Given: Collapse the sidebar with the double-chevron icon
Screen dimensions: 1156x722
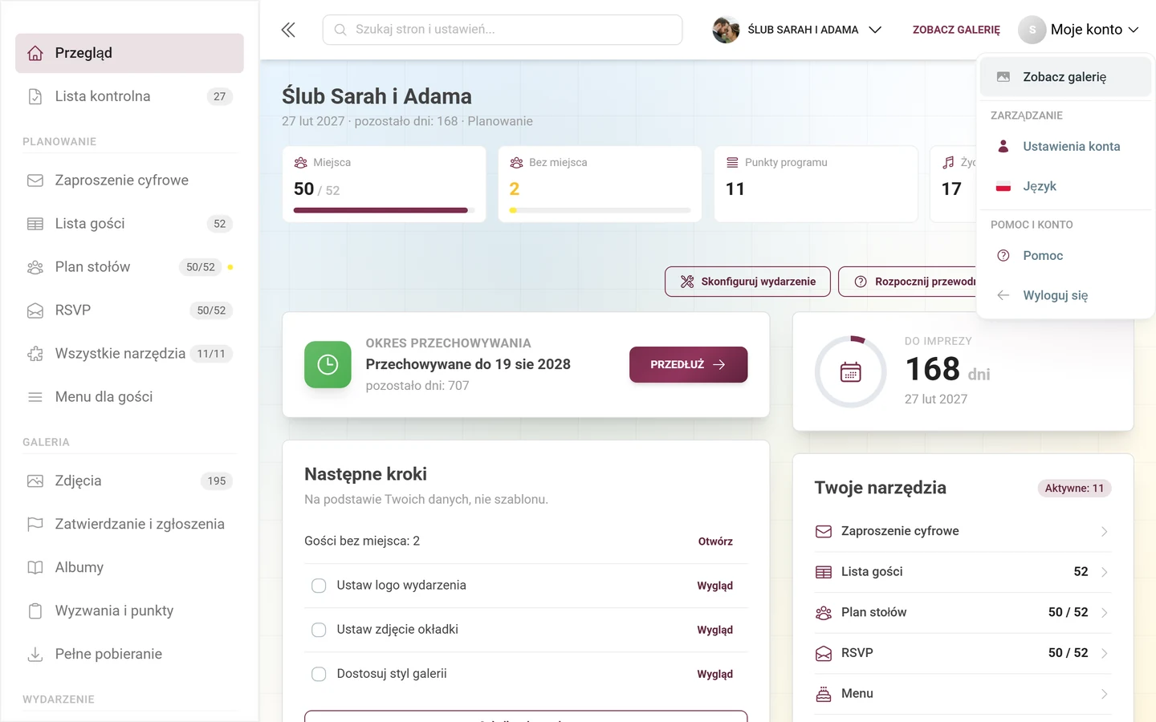Looking at the screenshot, I should point(288,30).
